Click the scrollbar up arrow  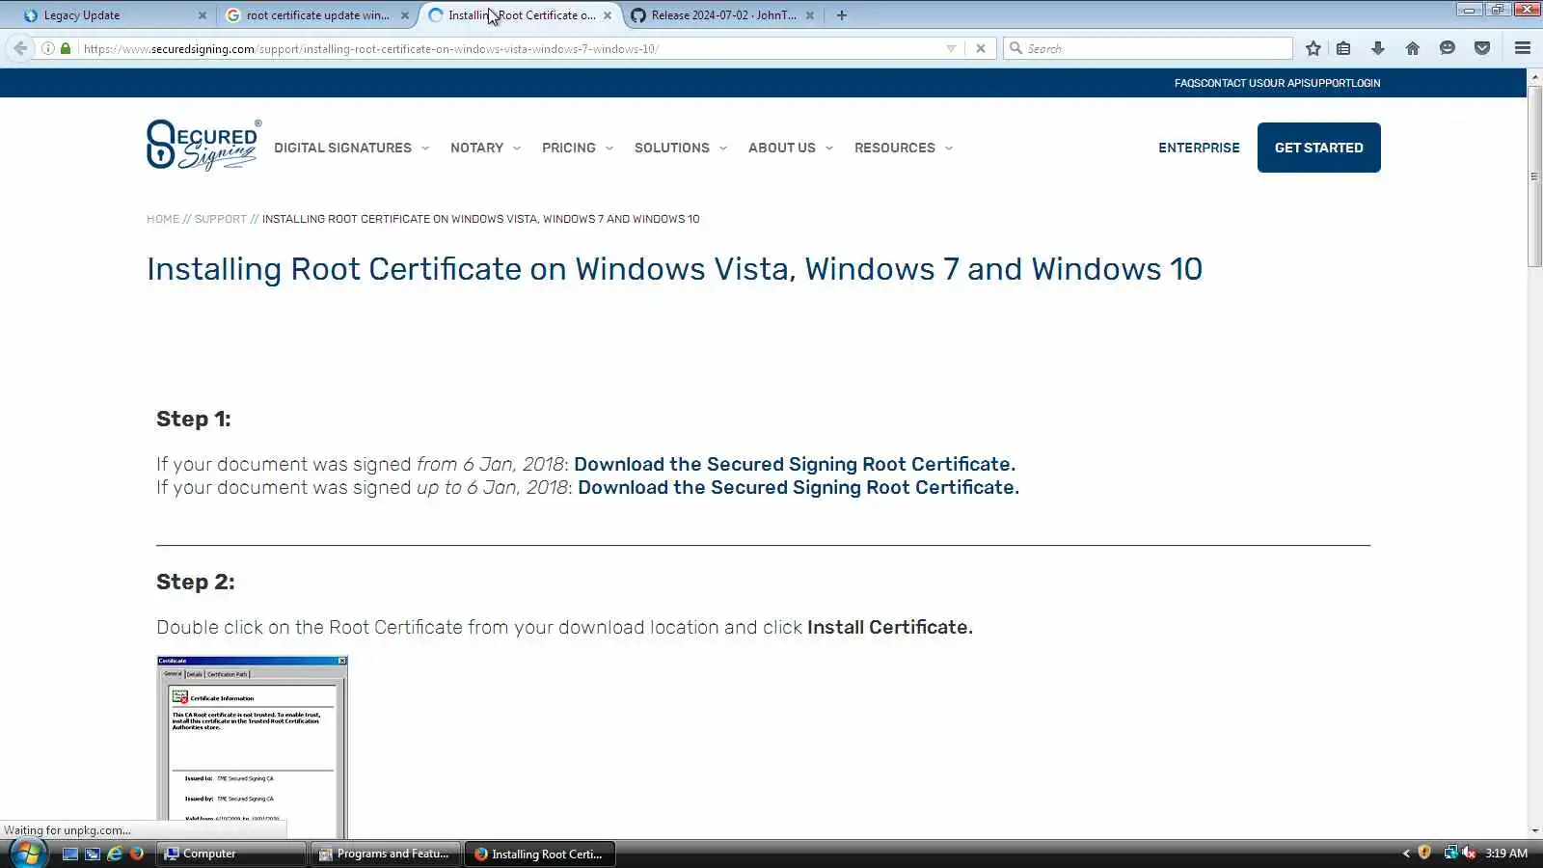point(1534,75)
